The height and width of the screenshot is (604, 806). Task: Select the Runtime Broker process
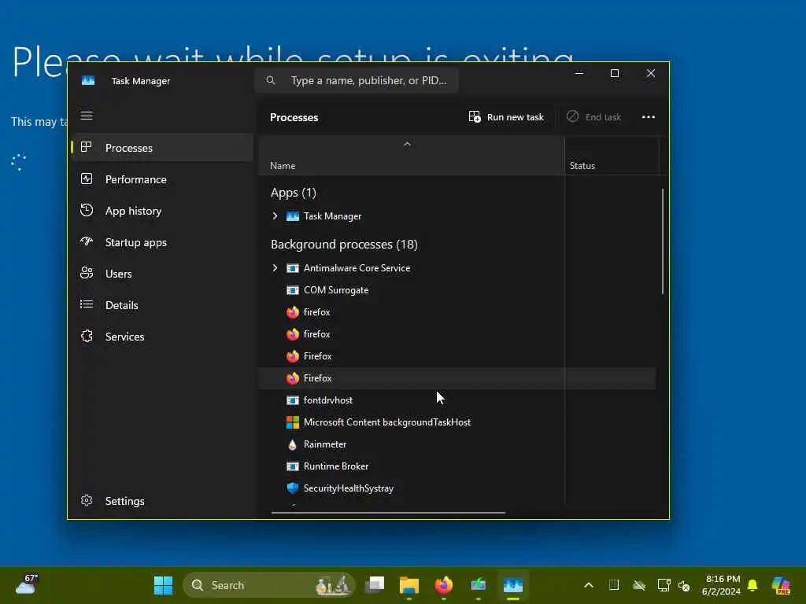[x=457, y=466]
